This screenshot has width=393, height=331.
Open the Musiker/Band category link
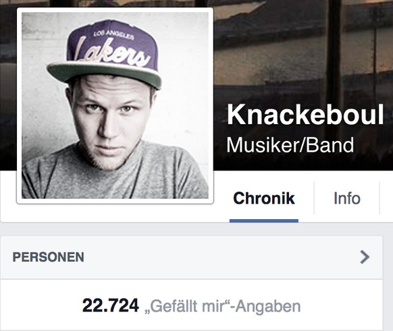pyautogui.click(x=290, y=145)
